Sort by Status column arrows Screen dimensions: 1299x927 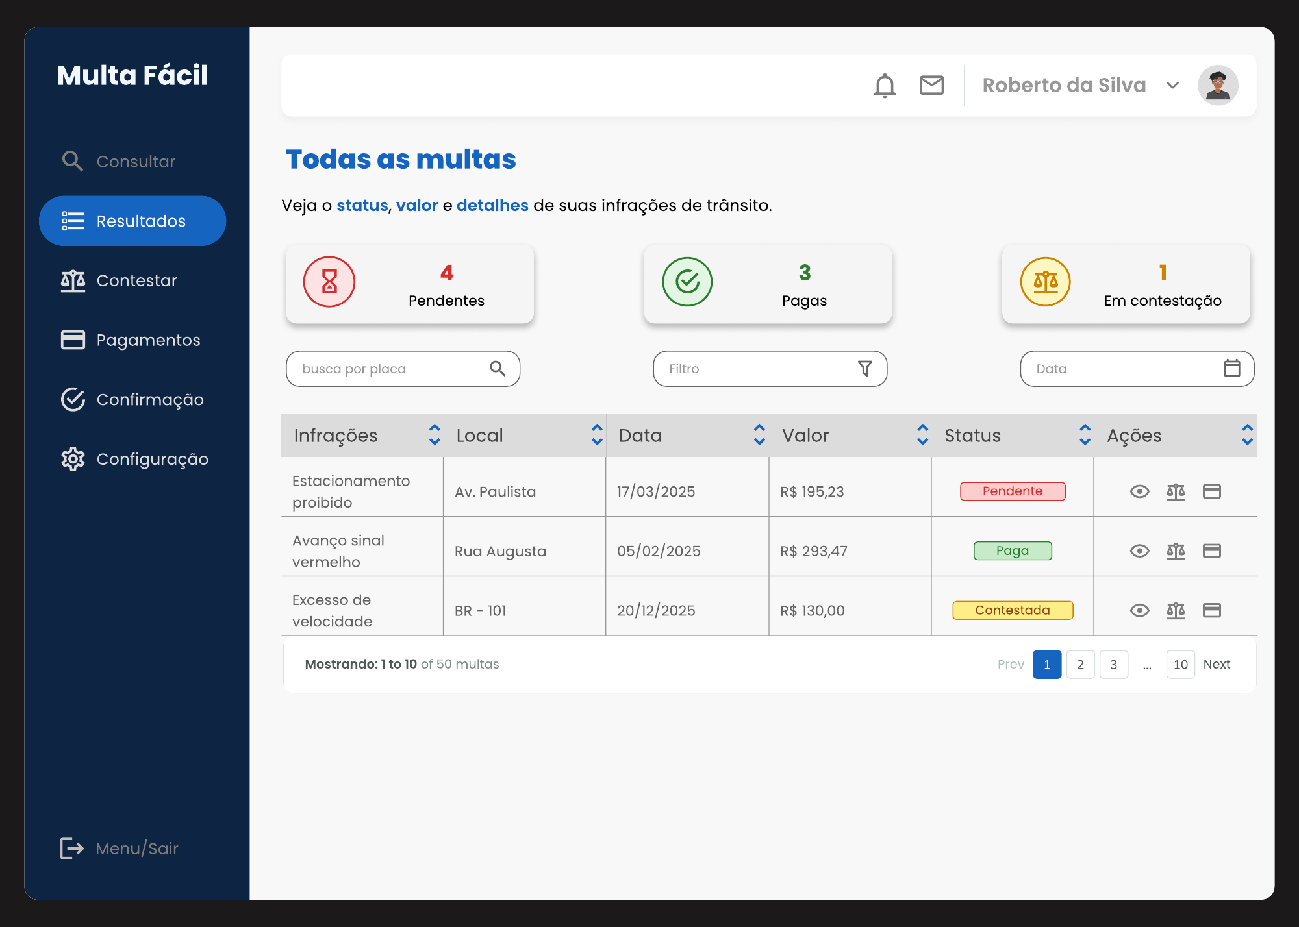1085,435
